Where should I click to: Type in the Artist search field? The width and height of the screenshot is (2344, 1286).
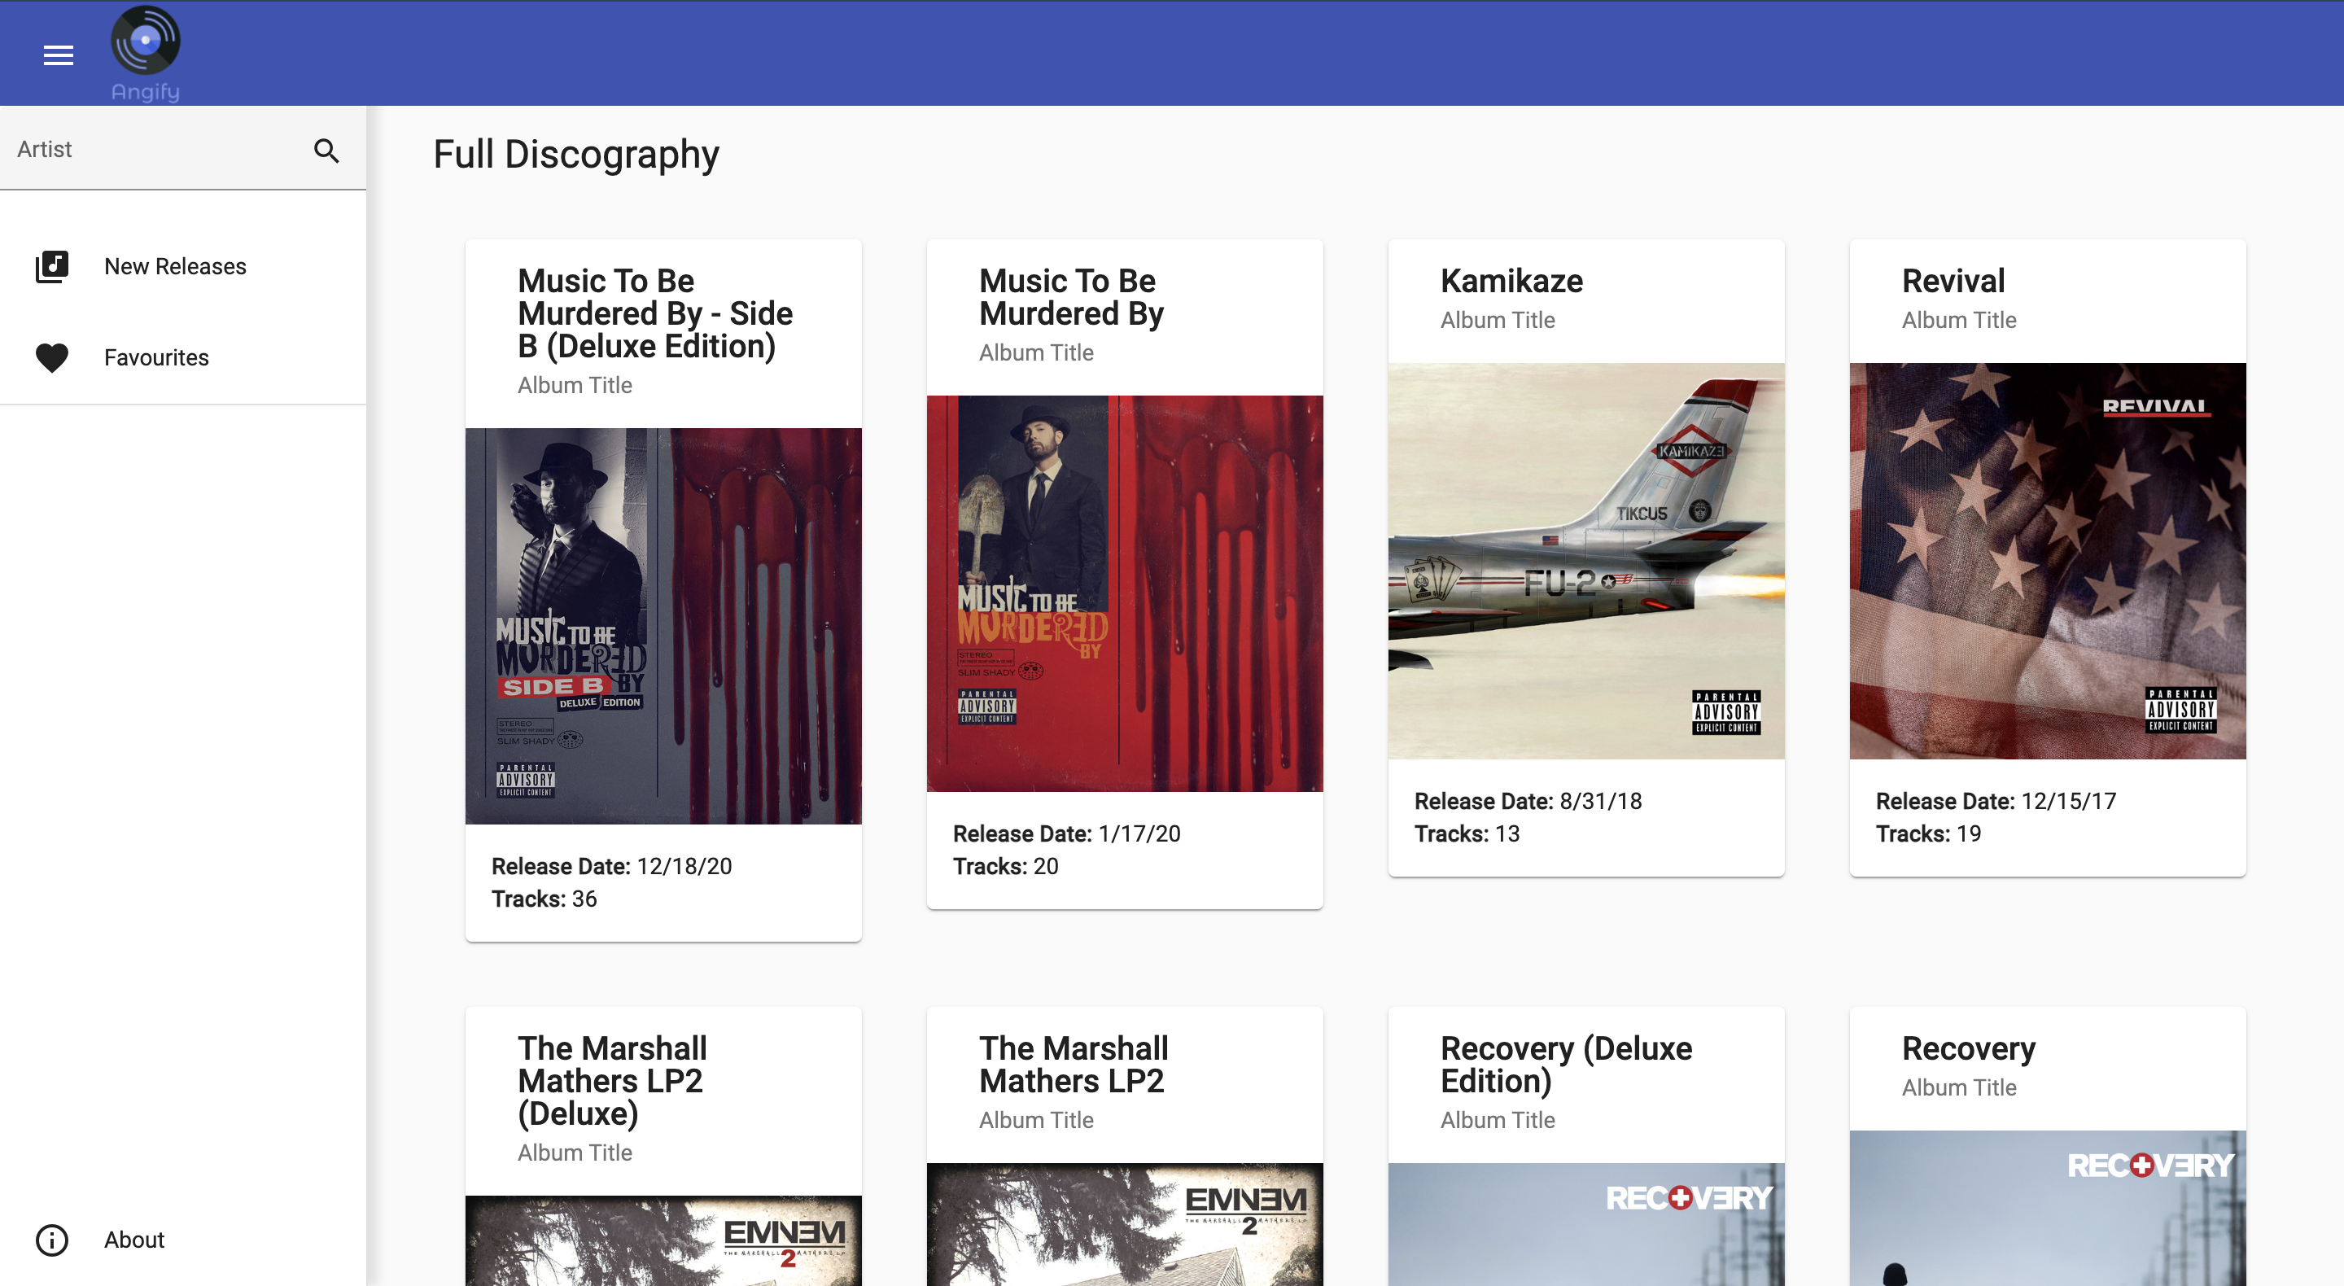pos(155,149)
